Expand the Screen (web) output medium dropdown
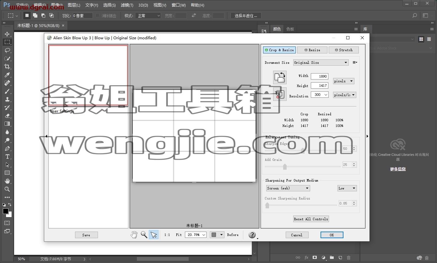 click(x=288, y=188)
